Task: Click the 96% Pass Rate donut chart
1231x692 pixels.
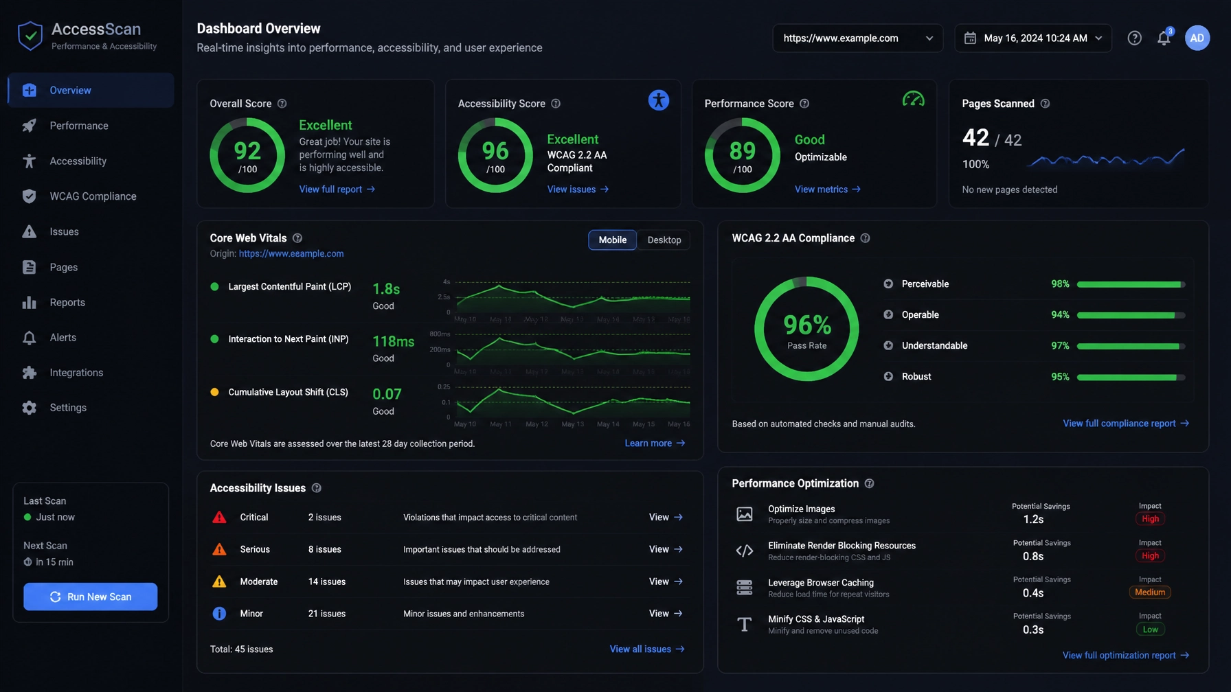Action: pos(806,329)
